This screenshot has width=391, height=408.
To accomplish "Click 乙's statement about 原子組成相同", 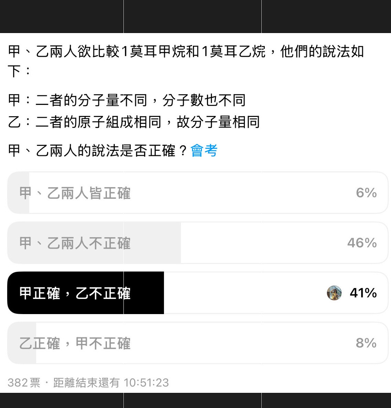I will [134, 122].
